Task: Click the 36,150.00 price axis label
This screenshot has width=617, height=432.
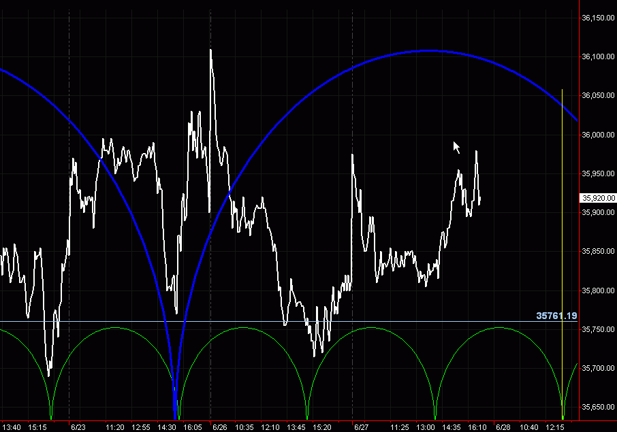Action: [x=598, y=18]
